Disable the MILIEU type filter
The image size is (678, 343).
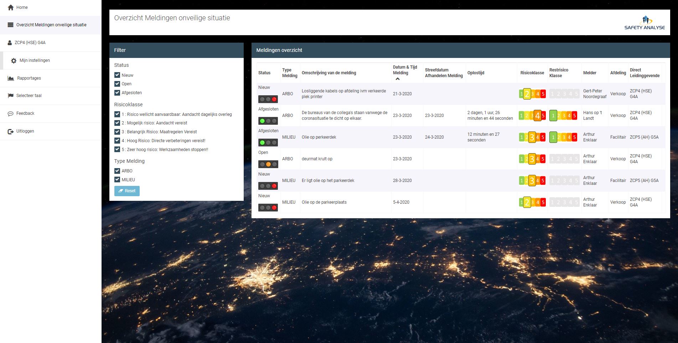tap(117, 179)
